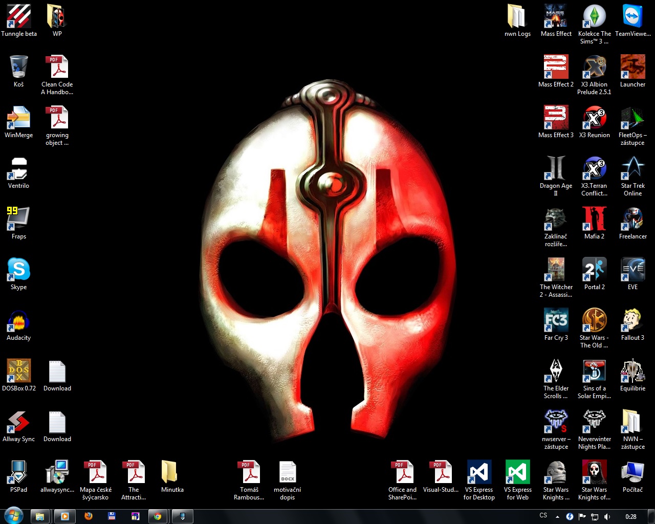Viewport: 655px width, 524px height.
Task: Open Firefox from the taskbar
Action: [88, 516]
